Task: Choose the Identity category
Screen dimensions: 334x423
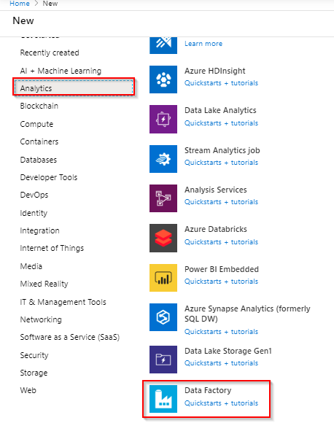Action: click(34, 213)
